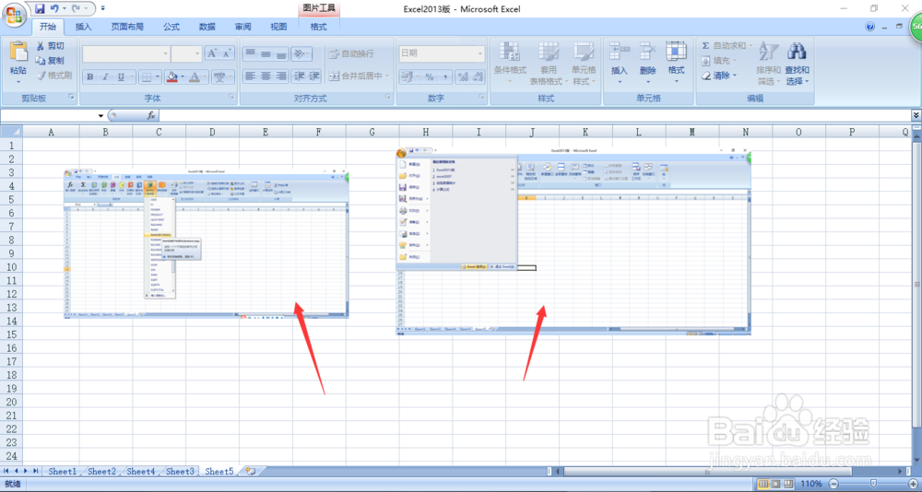Click Insert cells (插入)
The height and width of the screenshot is (492, 922).
(x=620, y=64)
